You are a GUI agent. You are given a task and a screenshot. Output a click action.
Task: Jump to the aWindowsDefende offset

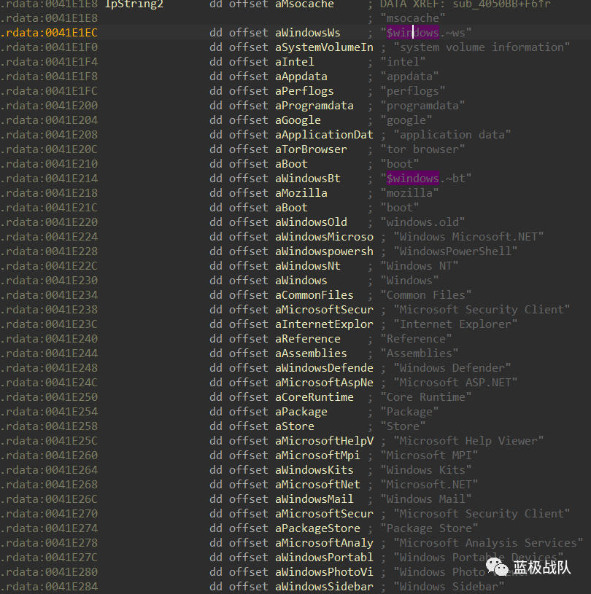click(x=324, y=368)
